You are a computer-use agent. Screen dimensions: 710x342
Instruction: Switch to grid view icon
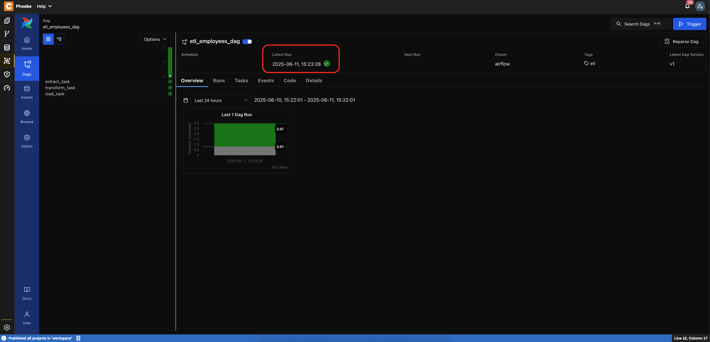click(x=48, y=39)
